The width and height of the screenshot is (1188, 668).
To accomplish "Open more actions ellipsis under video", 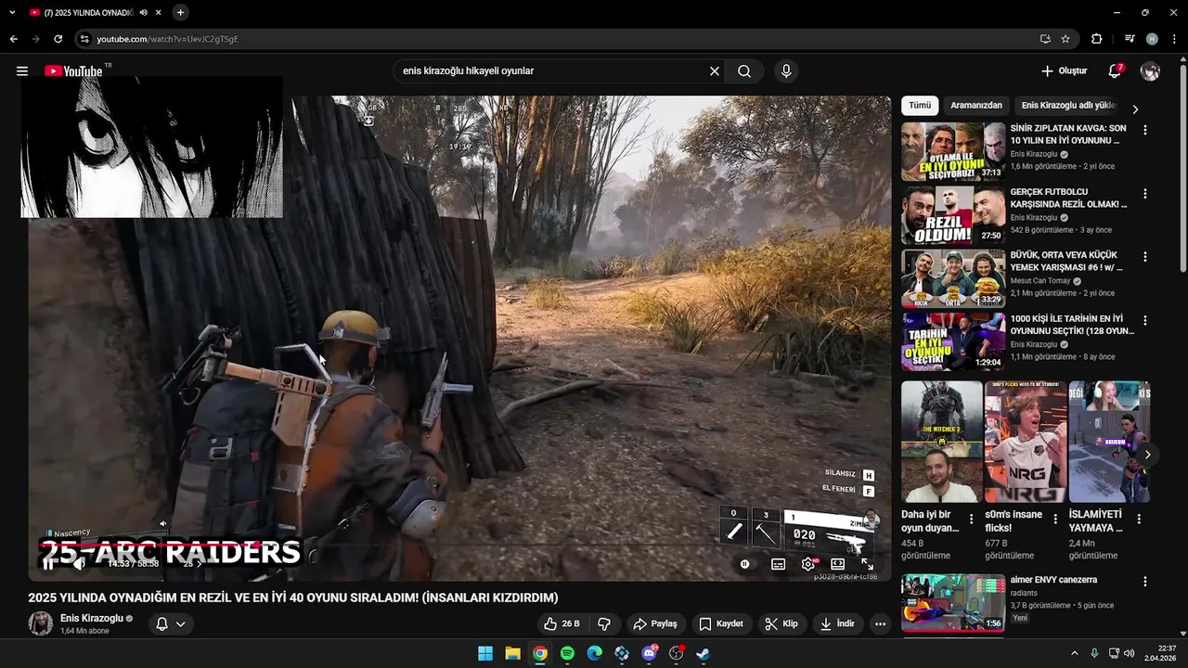I will (x=880, y=623).
